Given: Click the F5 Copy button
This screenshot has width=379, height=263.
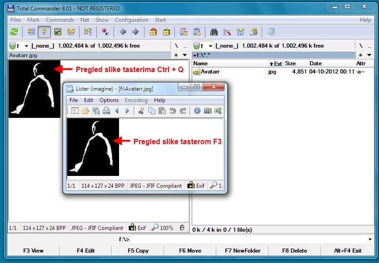Looking at the screenshot, I should point(138,251).
